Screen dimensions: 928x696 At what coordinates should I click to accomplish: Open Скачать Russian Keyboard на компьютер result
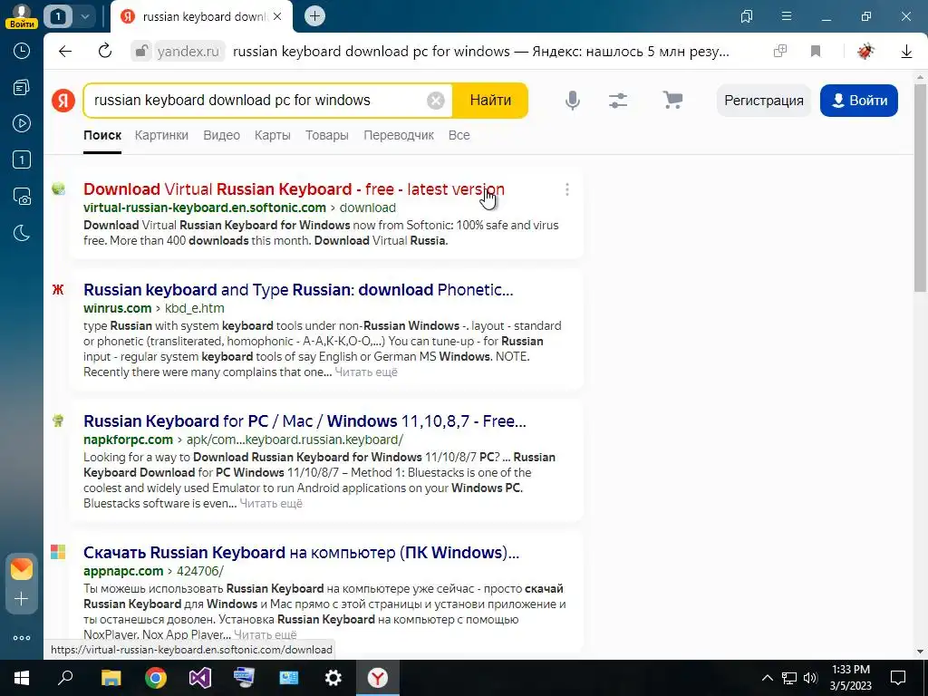(301, 552)
